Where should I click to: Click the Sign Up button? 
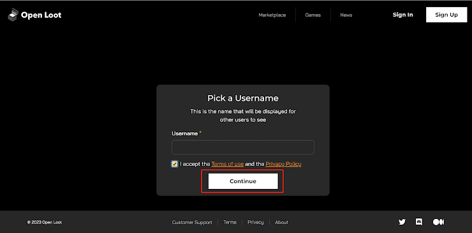(446, 15)
